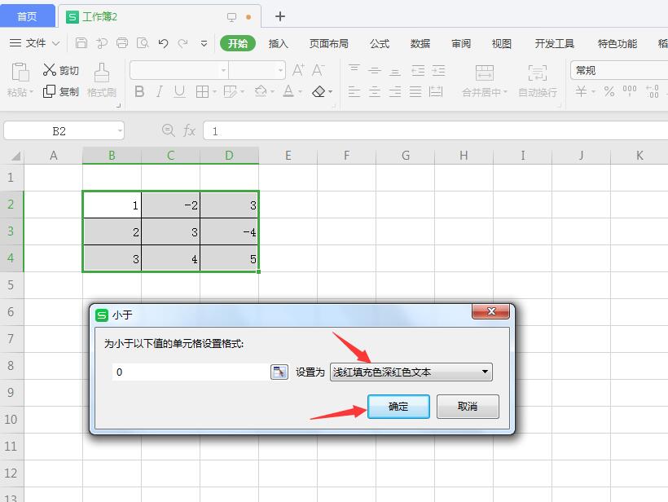Viewport: 668px width, 502px height.
Task: Open the font size dropdown
Action: tap(280, 70)
